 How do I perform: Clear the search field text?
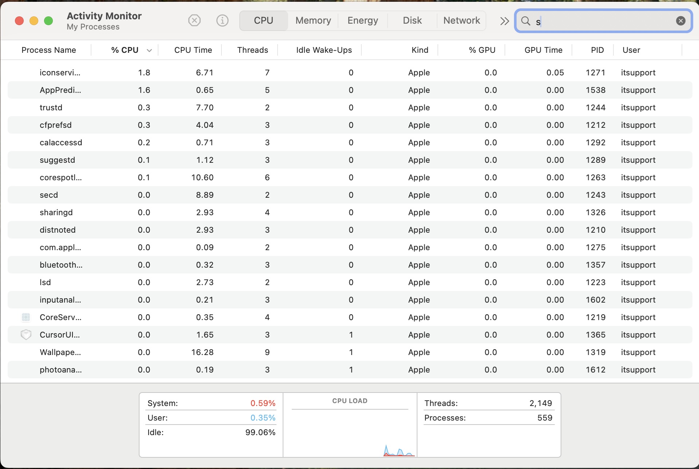pyautogui.click(x=680, y=21)
